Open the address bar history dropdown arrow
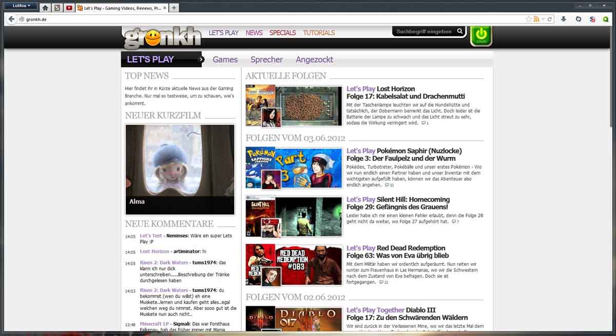 click(543, 19)
